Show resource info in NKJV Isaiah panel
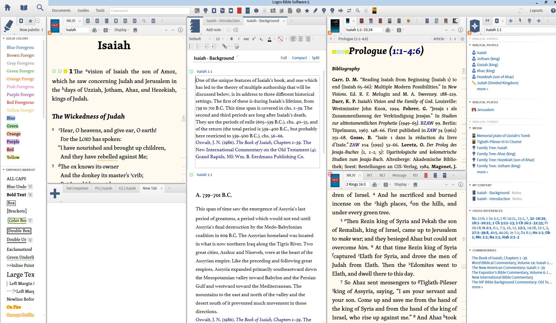This screenshot has height=323, width=556. 181,30
